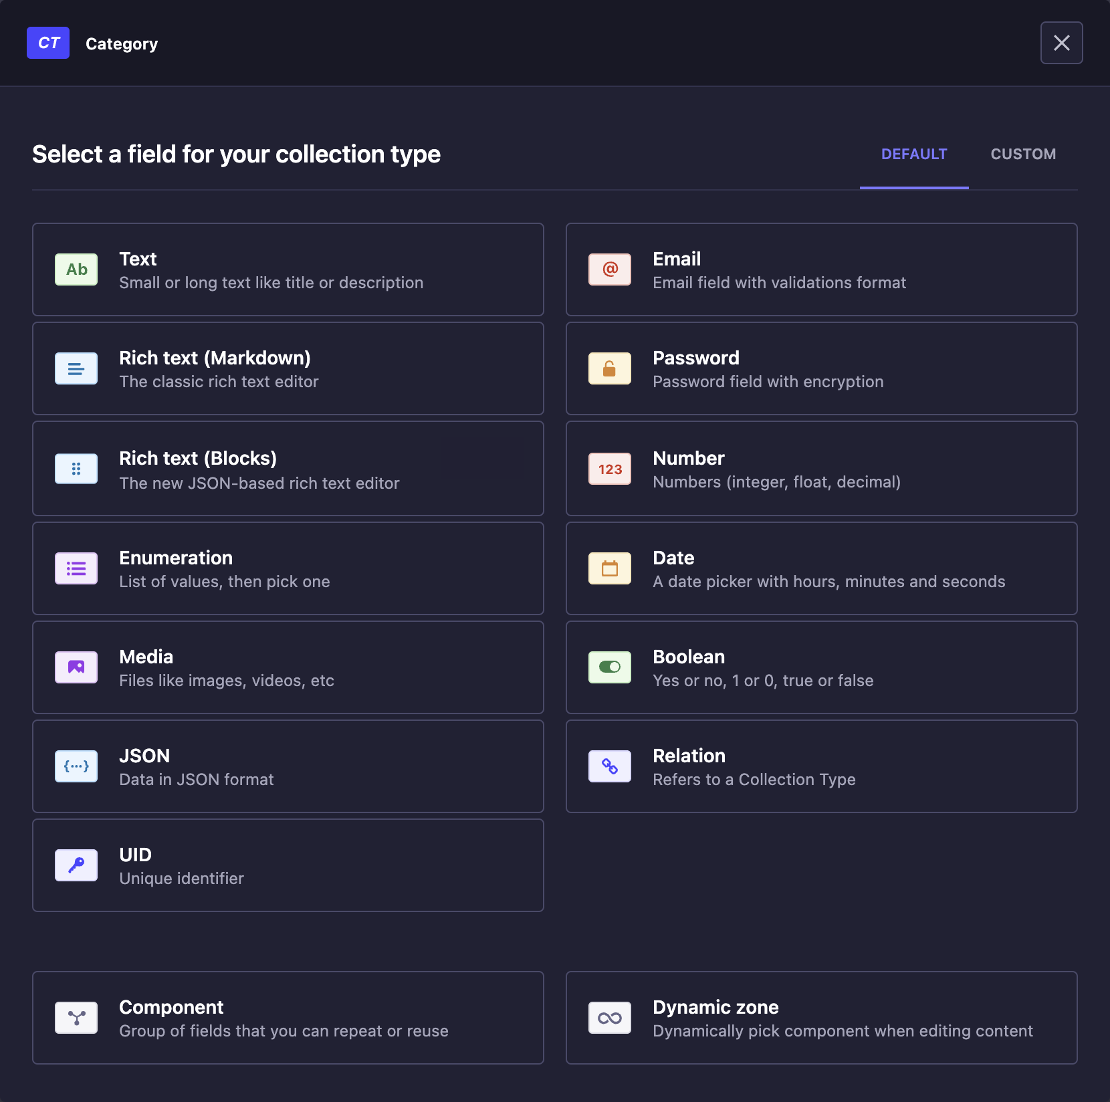Click the green Ab Text field icon

click(76, 269)
